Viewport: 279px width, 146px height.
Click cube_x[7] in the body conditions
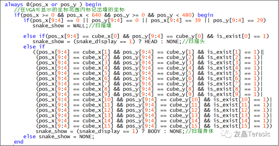[x=96, y=84]
